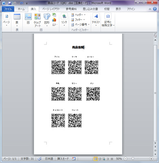Click the 日本語 language indicator
The width and height of the screenshot is (159, 163).
pyautogui.click(x=49, y=159)
